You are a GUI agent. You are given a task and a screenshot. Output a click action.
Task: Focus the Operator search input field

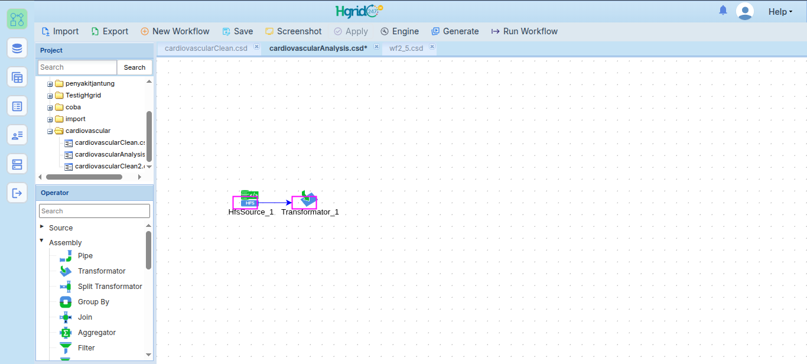95,211
